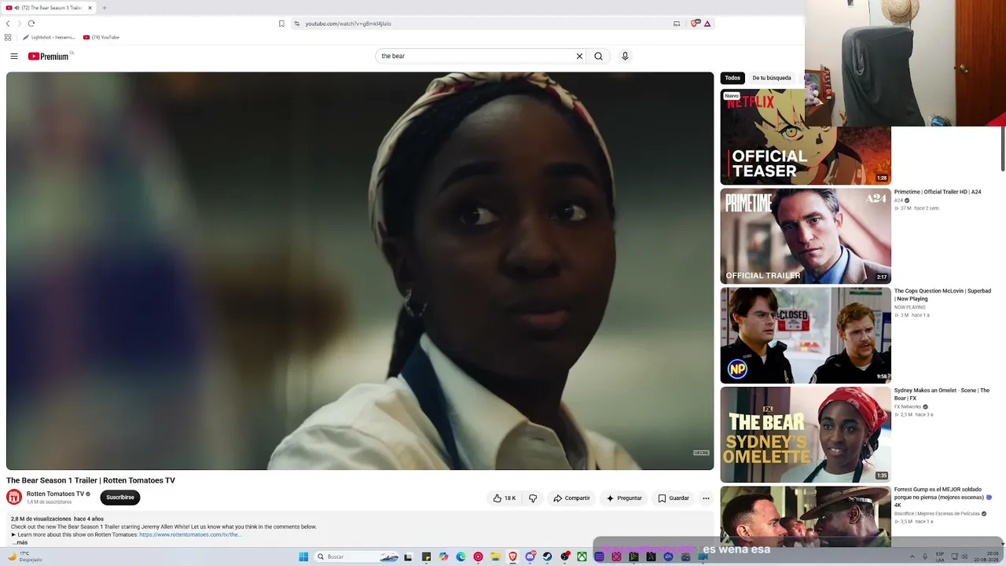
Task: Open Xbox app from taskbar
Action: [x=582, y=557]
